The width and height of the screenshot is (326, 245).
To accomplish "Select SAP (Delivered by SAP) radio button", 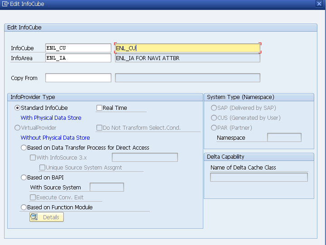I will [x=214, y=108].
